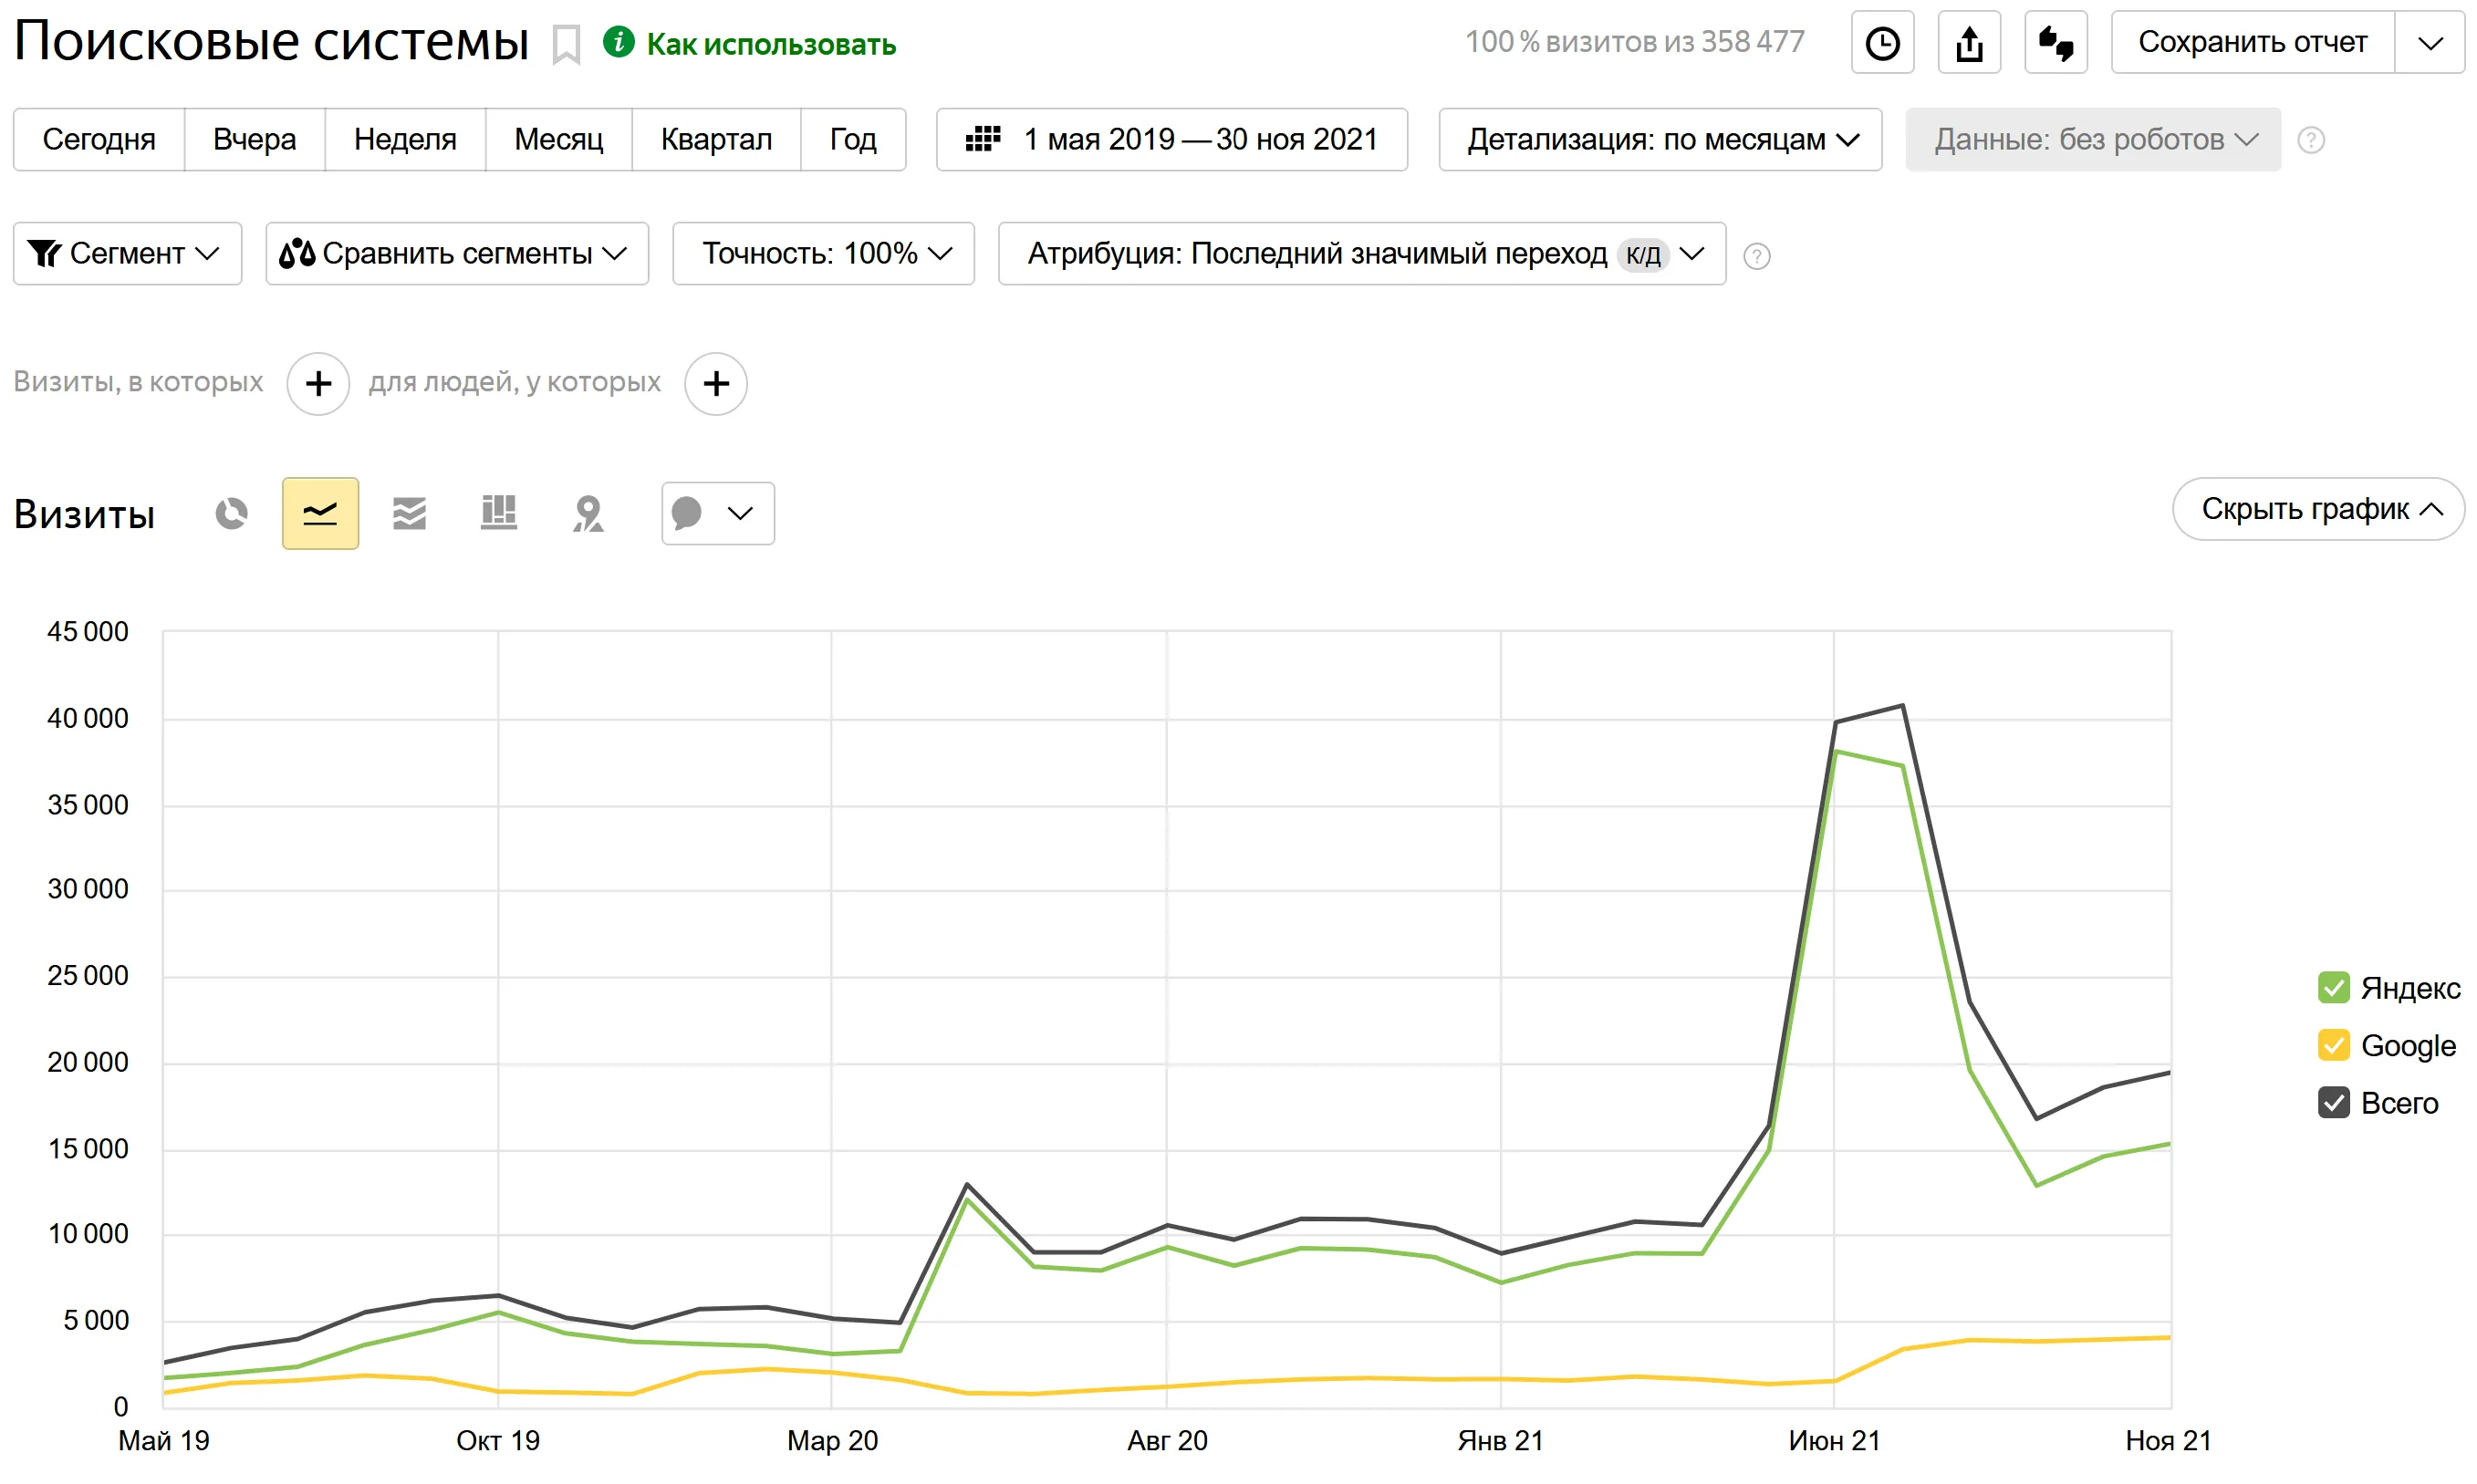
Task: Open the map view icon
Action: pyautogui.click(x=588, y=513)
